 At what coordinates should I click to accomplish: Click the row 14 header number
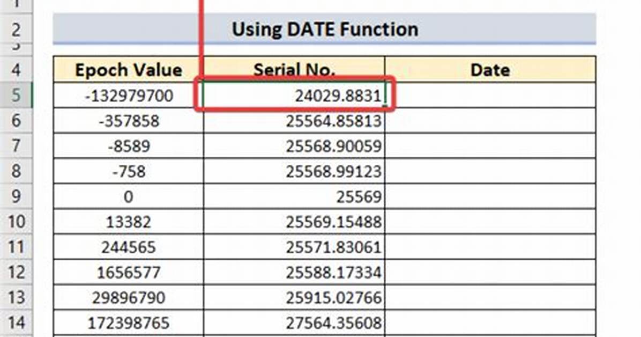coord(16,323)
